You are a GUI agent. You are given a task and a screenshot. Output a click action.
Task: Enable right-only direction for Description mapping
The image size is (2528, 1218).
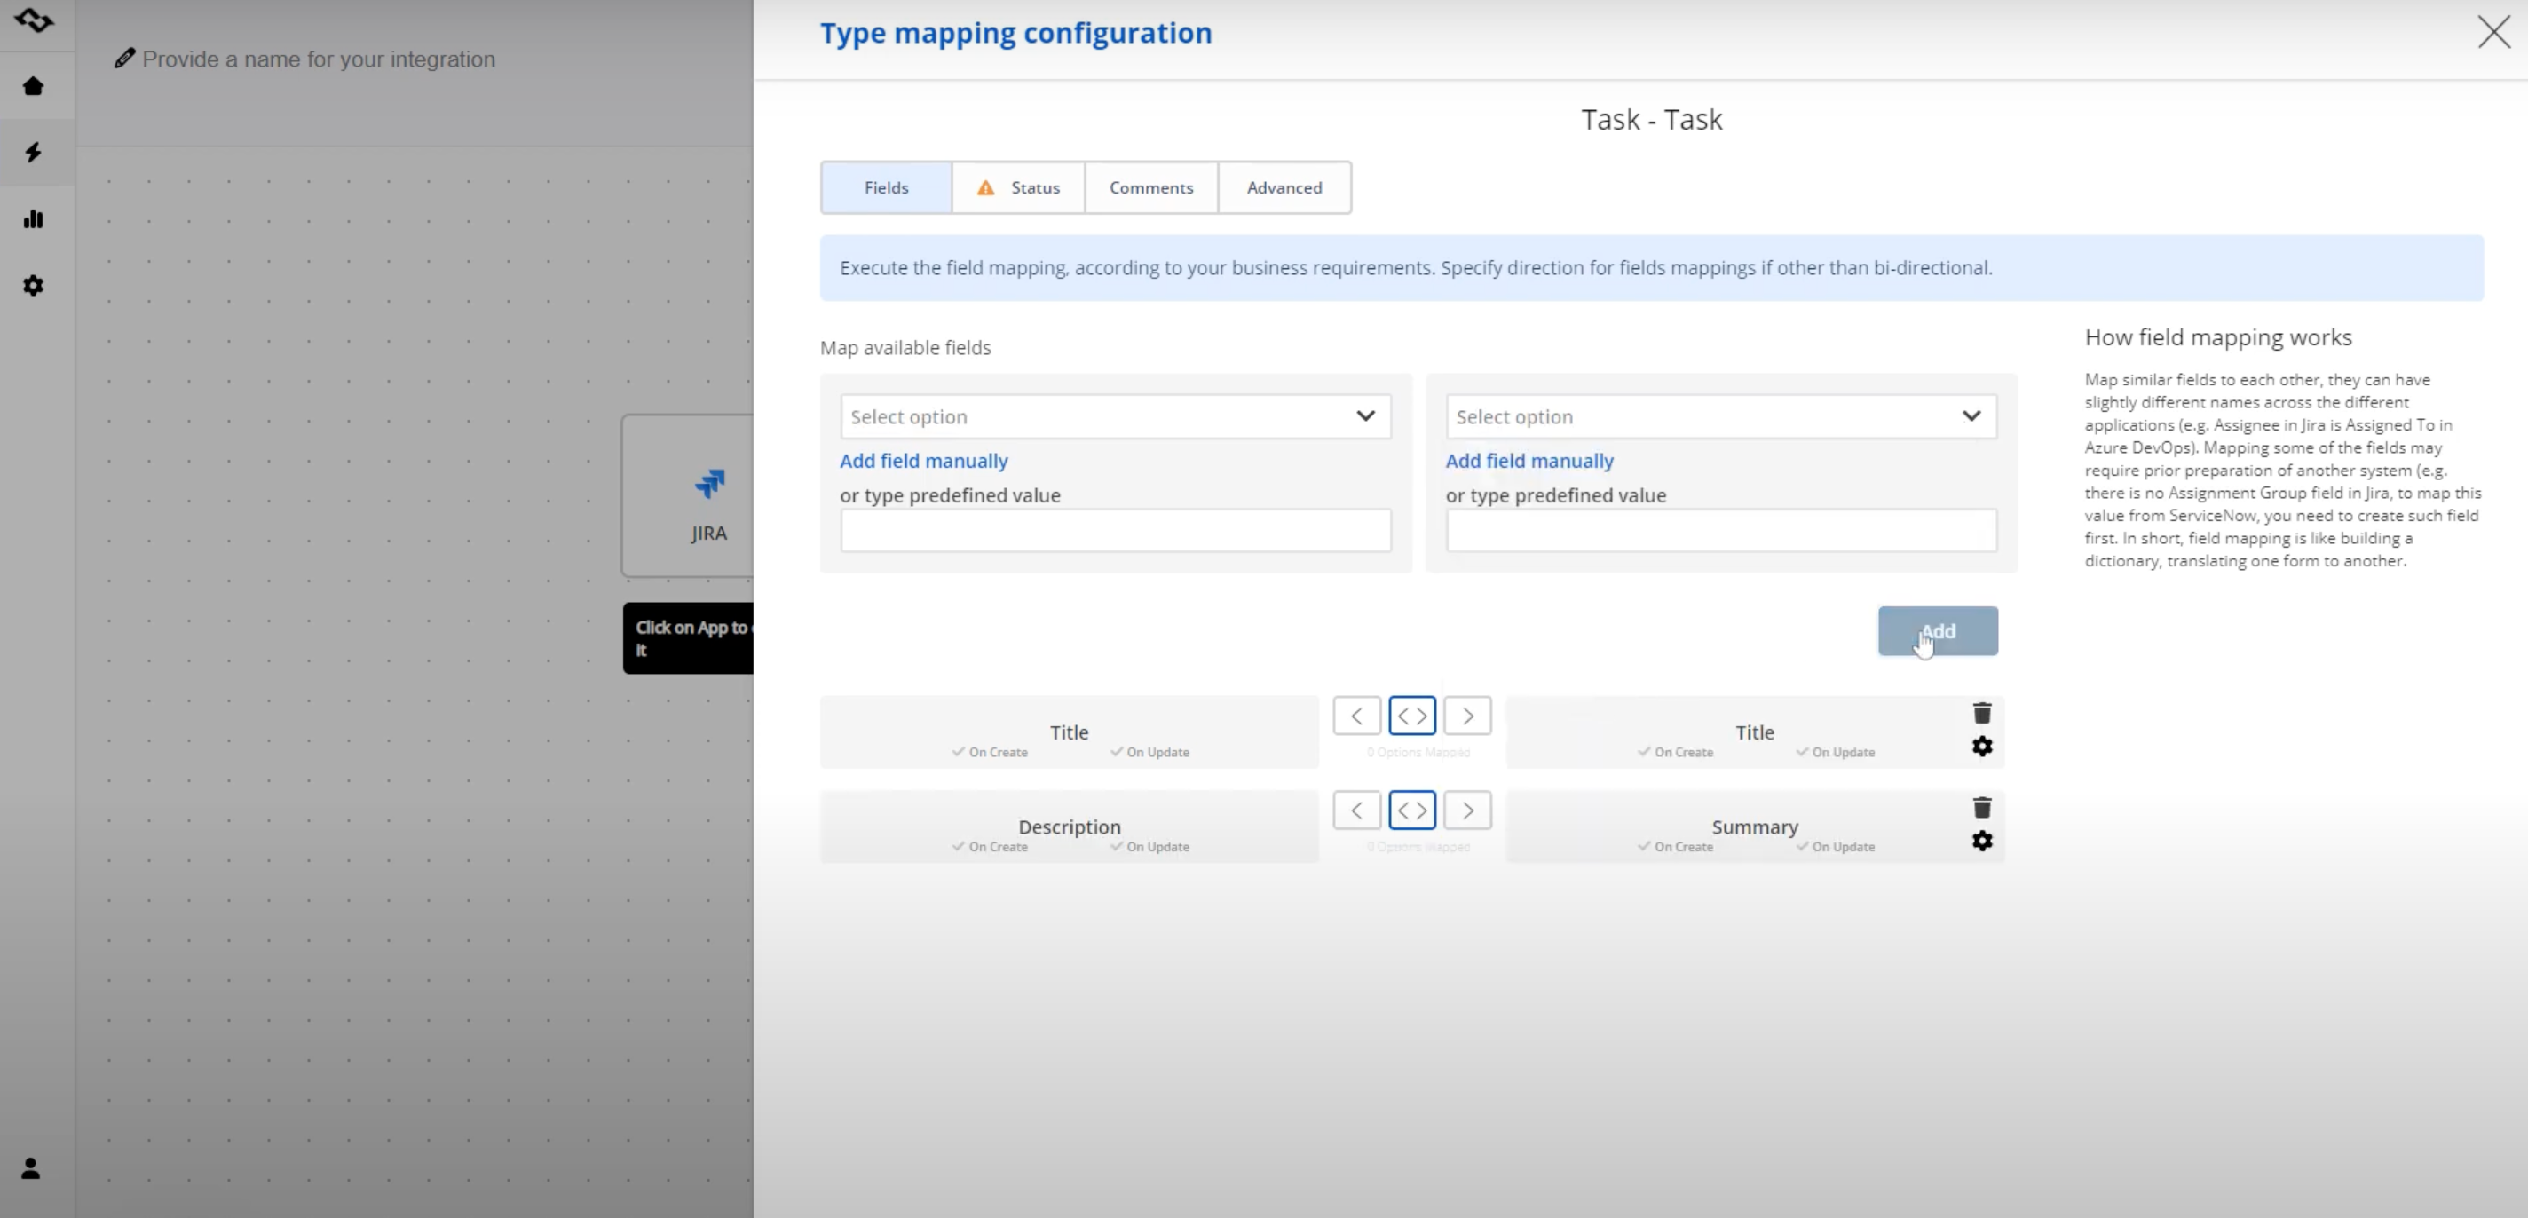1467,810
